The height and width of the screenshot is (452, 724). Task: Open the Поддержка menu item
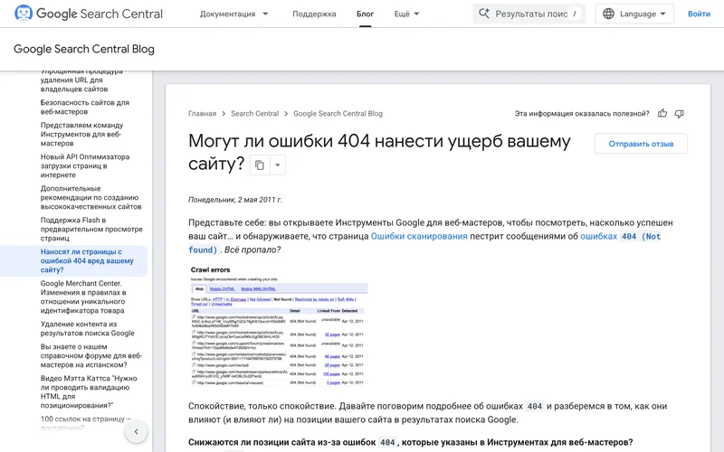[x=314, y=14]
